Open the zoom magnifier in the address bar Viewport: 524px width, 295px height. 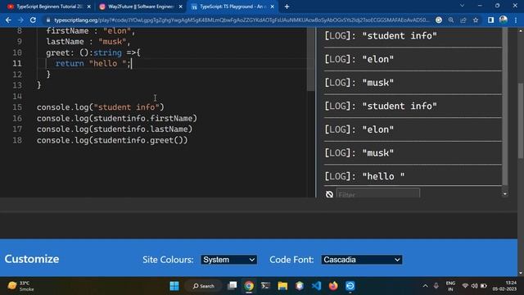coord(451,20)
